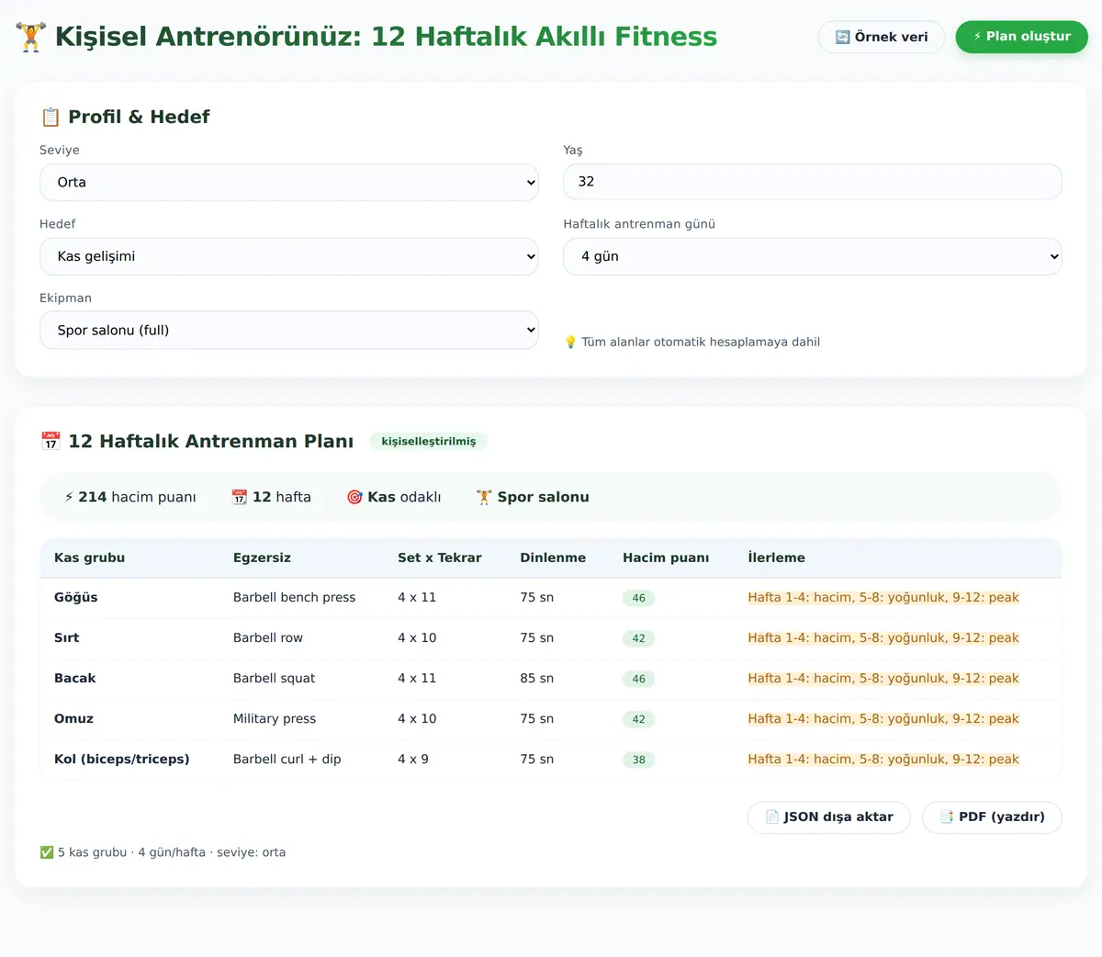The image size is (1102, 957).
Task: Click the calendar icon next to 12 hafta
Action: click(240, 497)
